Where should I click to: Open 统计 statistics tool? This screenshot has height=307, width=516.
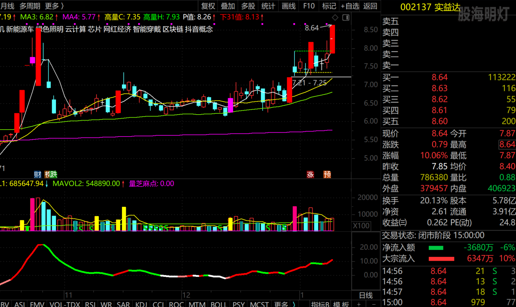point(268,6)
